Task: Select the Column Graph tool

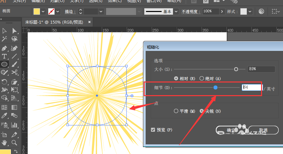Action: [14, 125]
